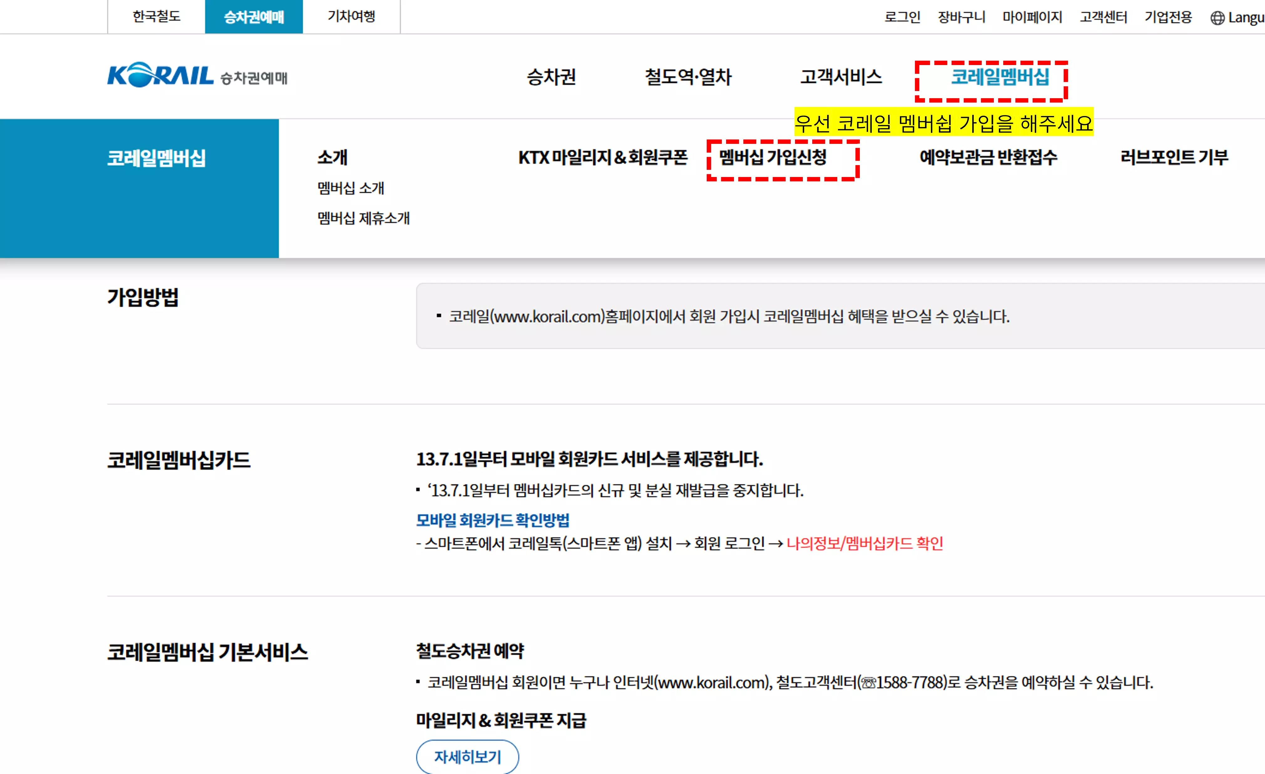The image size is (1265, 774).
Task: Select the 고객서비스 menu
Action: pos(841,77)
